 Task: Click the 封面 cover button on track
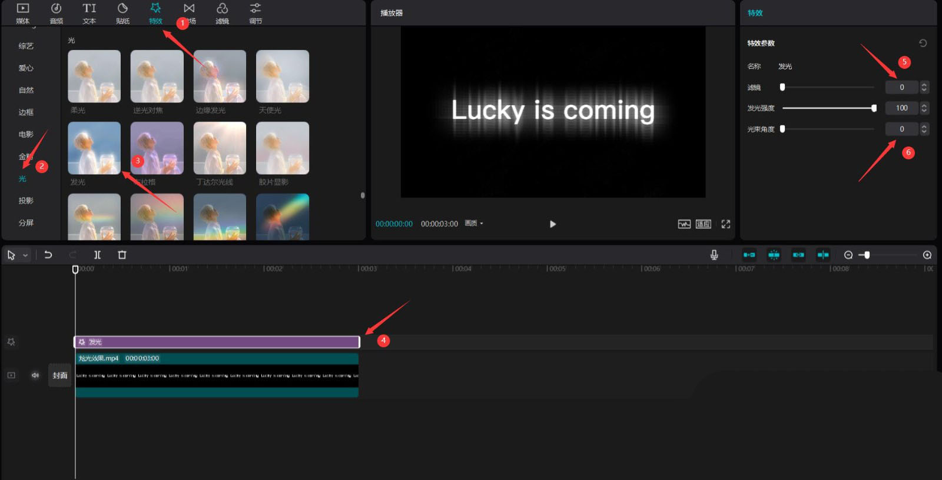click(x=59, y=375)
